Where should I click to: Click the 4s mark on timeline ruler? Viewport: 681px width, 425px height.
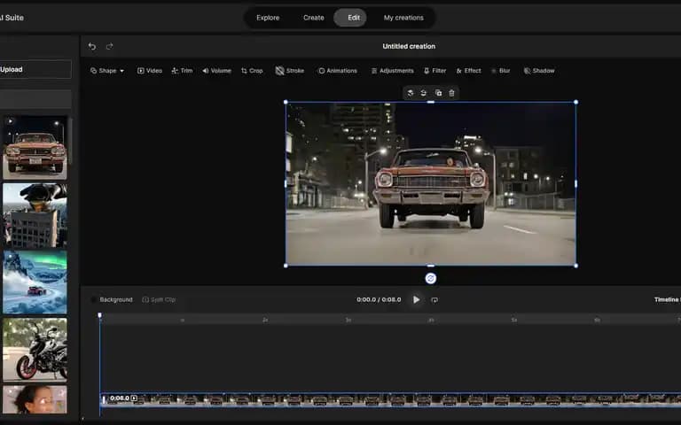click(x=431, y=320)
